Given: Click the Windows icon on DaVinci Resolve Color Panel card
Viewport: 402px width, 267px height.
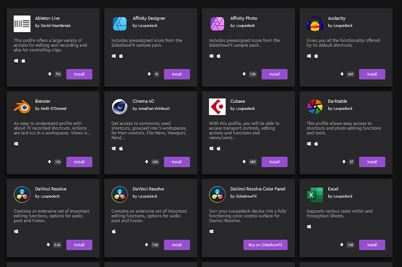Looking at the screenshot, I should tap(211, 232).
